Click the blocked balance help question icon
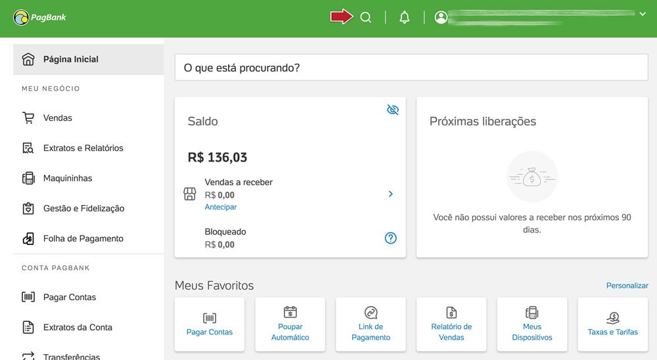 coord(390,238)
